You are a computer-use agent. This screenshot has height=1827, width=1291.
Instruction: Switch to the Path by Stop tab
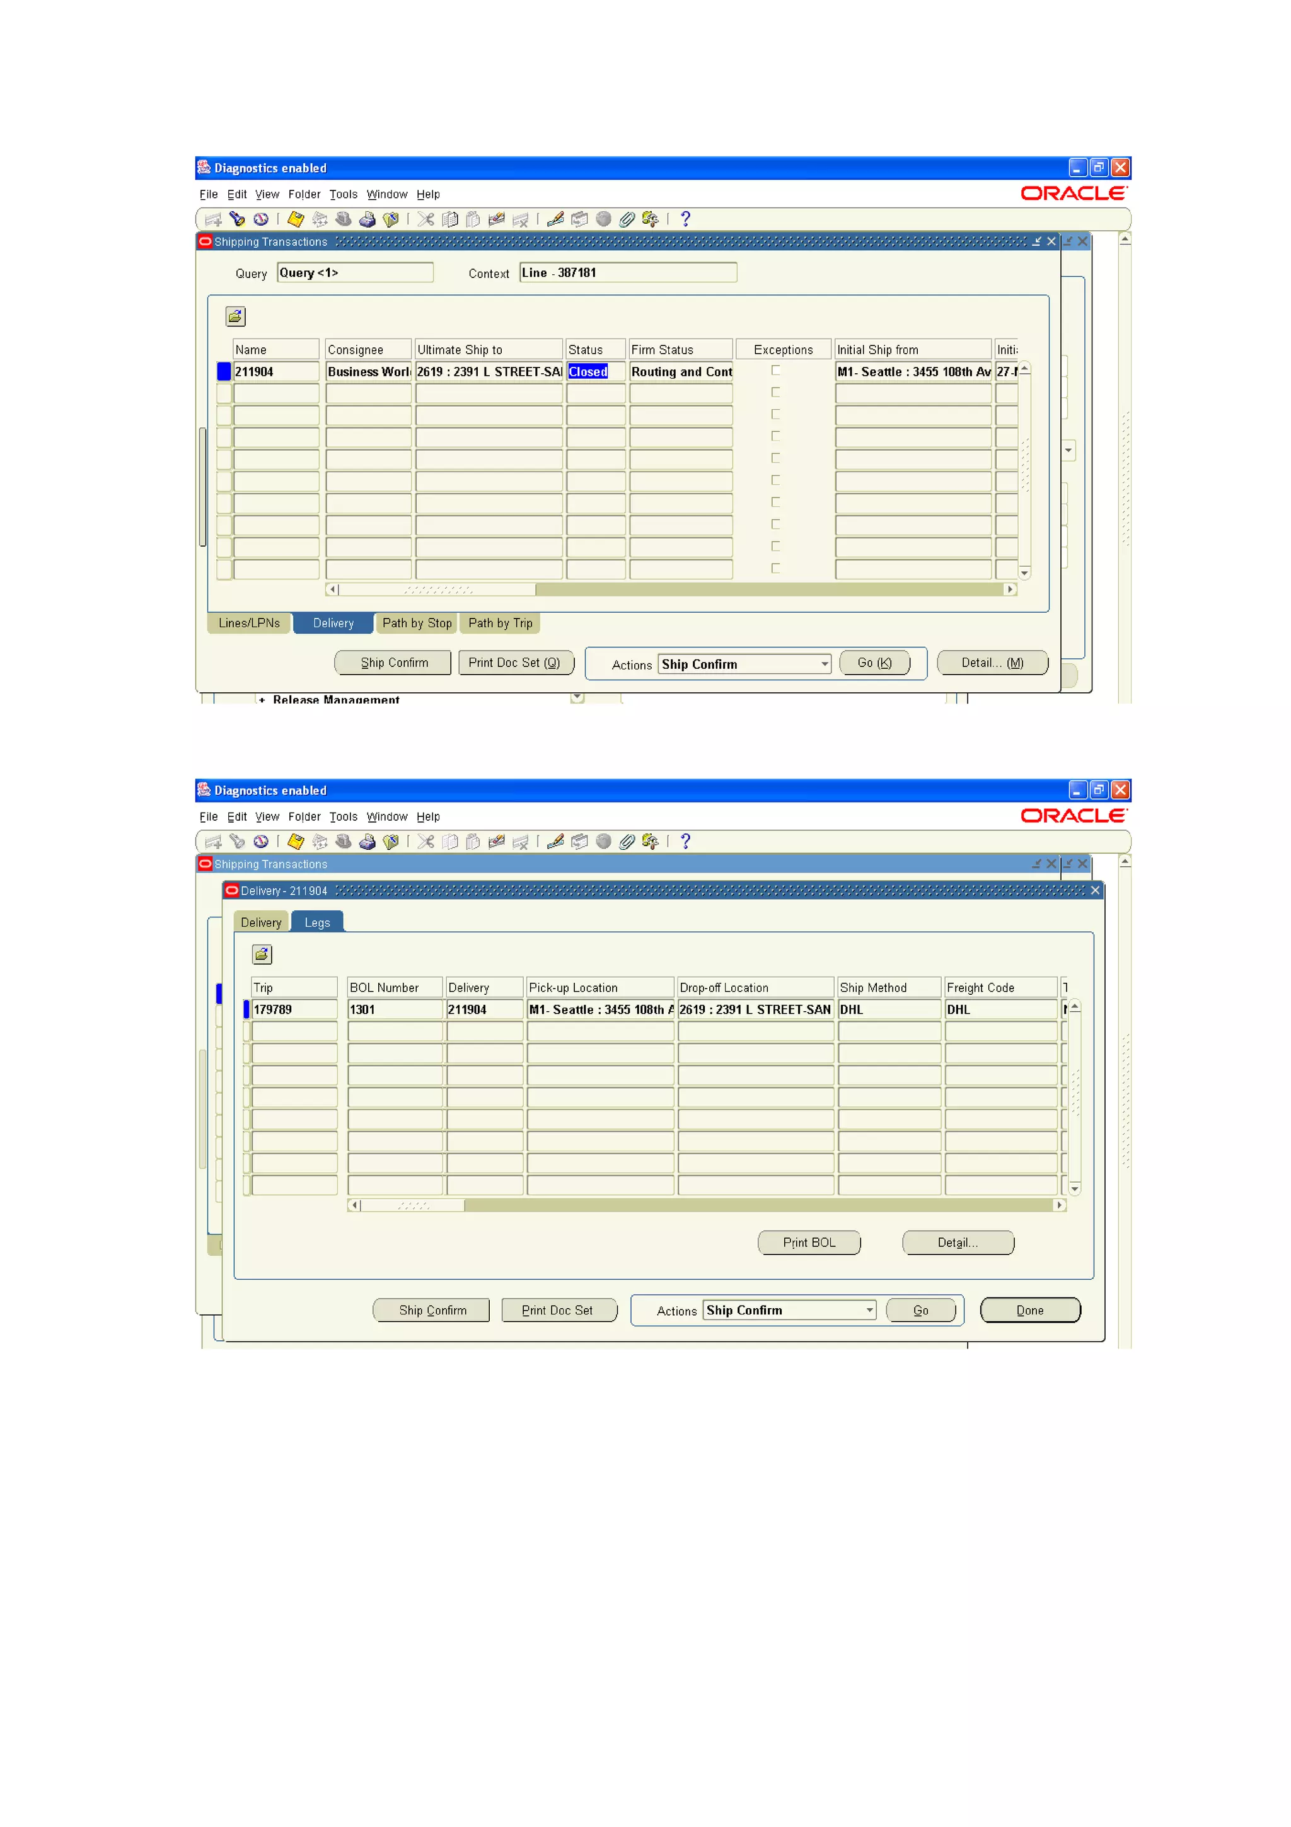[x=417, y=623]
